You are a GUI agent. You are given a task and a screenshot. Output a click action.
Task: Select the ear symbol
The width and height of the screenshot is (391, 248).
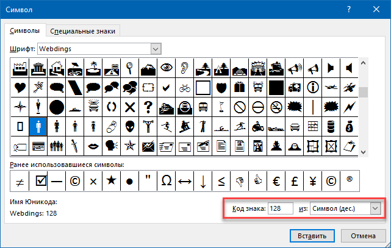point(185,68)
